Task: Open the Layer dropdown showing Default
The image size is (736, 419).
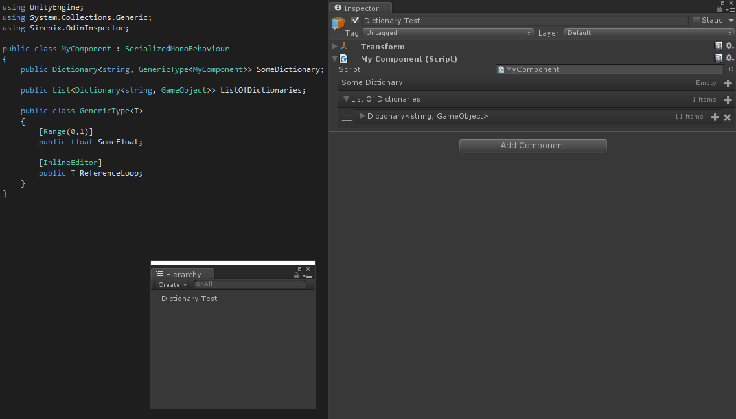Action: pyautogui.click(x=649, y=33)
